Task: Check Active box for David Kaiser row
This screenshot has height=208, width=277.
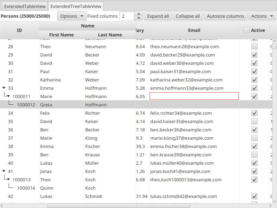Action: click(254, 121)
